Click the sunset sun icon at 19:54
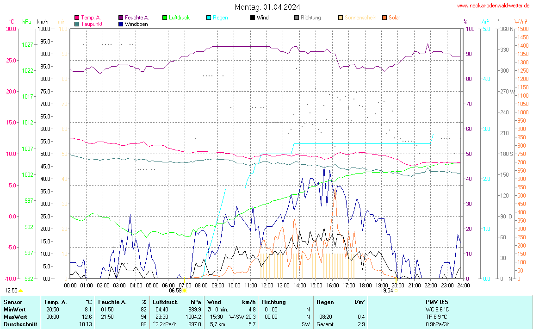533x329 pixels. point(397,291)
